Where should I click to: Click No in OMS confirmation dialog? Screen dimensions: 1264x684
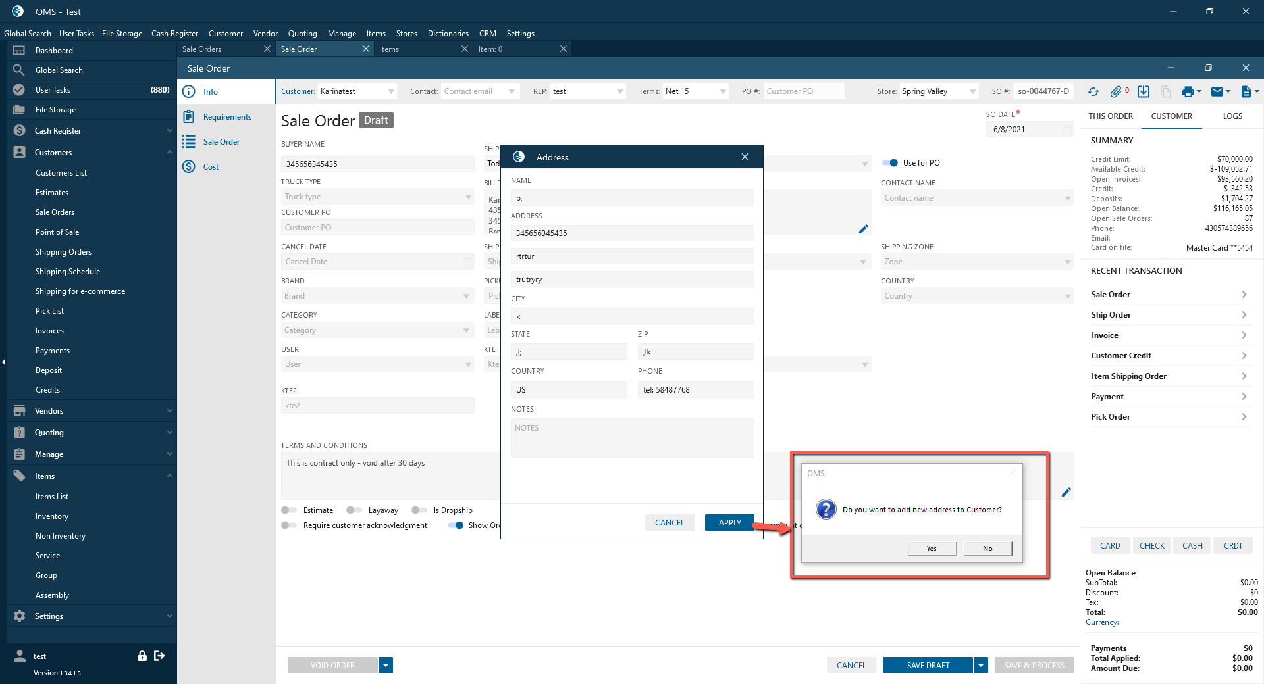pyautogui.click(x=987, y=549)
